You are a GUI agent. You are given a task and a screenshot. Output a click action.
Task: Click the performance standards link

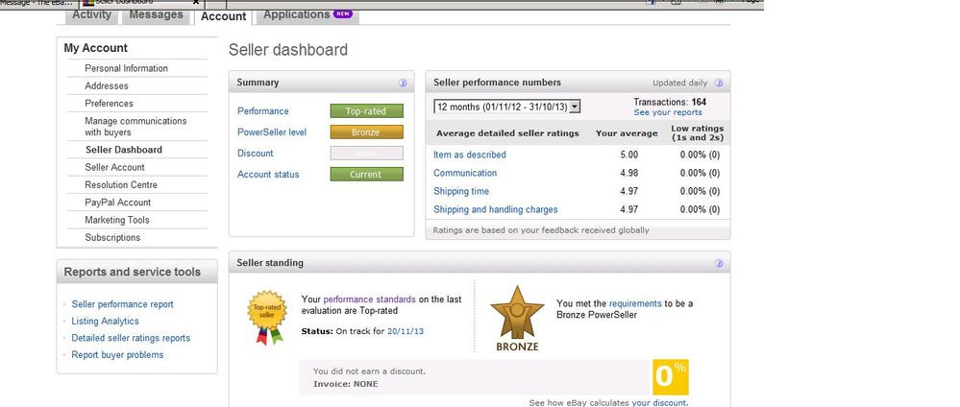[369, 299]
